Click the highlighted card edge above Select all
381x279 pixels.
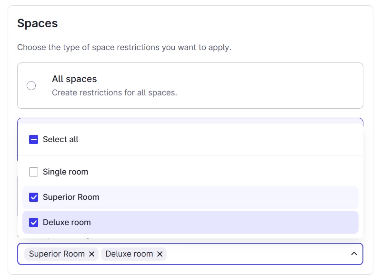190,120
